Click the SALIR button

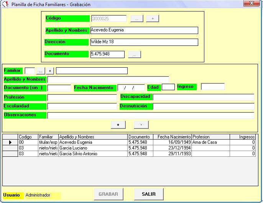point(149,194)
